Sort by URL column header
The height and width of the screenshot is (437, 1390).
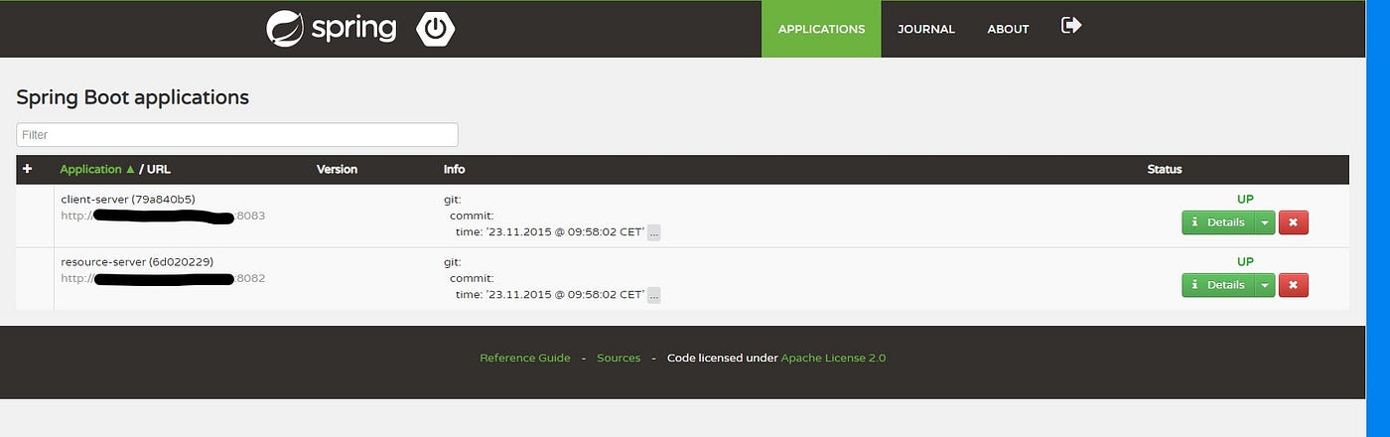tap(159, 169)
